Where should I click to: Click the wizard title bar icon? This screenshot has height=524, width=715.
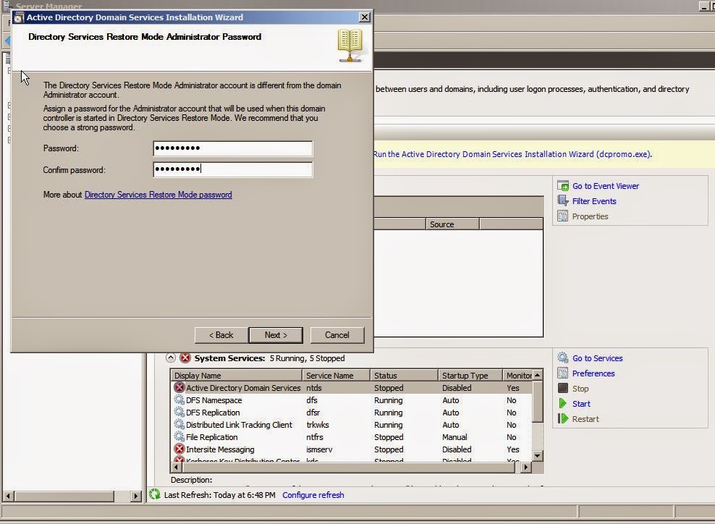pyautogui.click(x=19, y=18)
